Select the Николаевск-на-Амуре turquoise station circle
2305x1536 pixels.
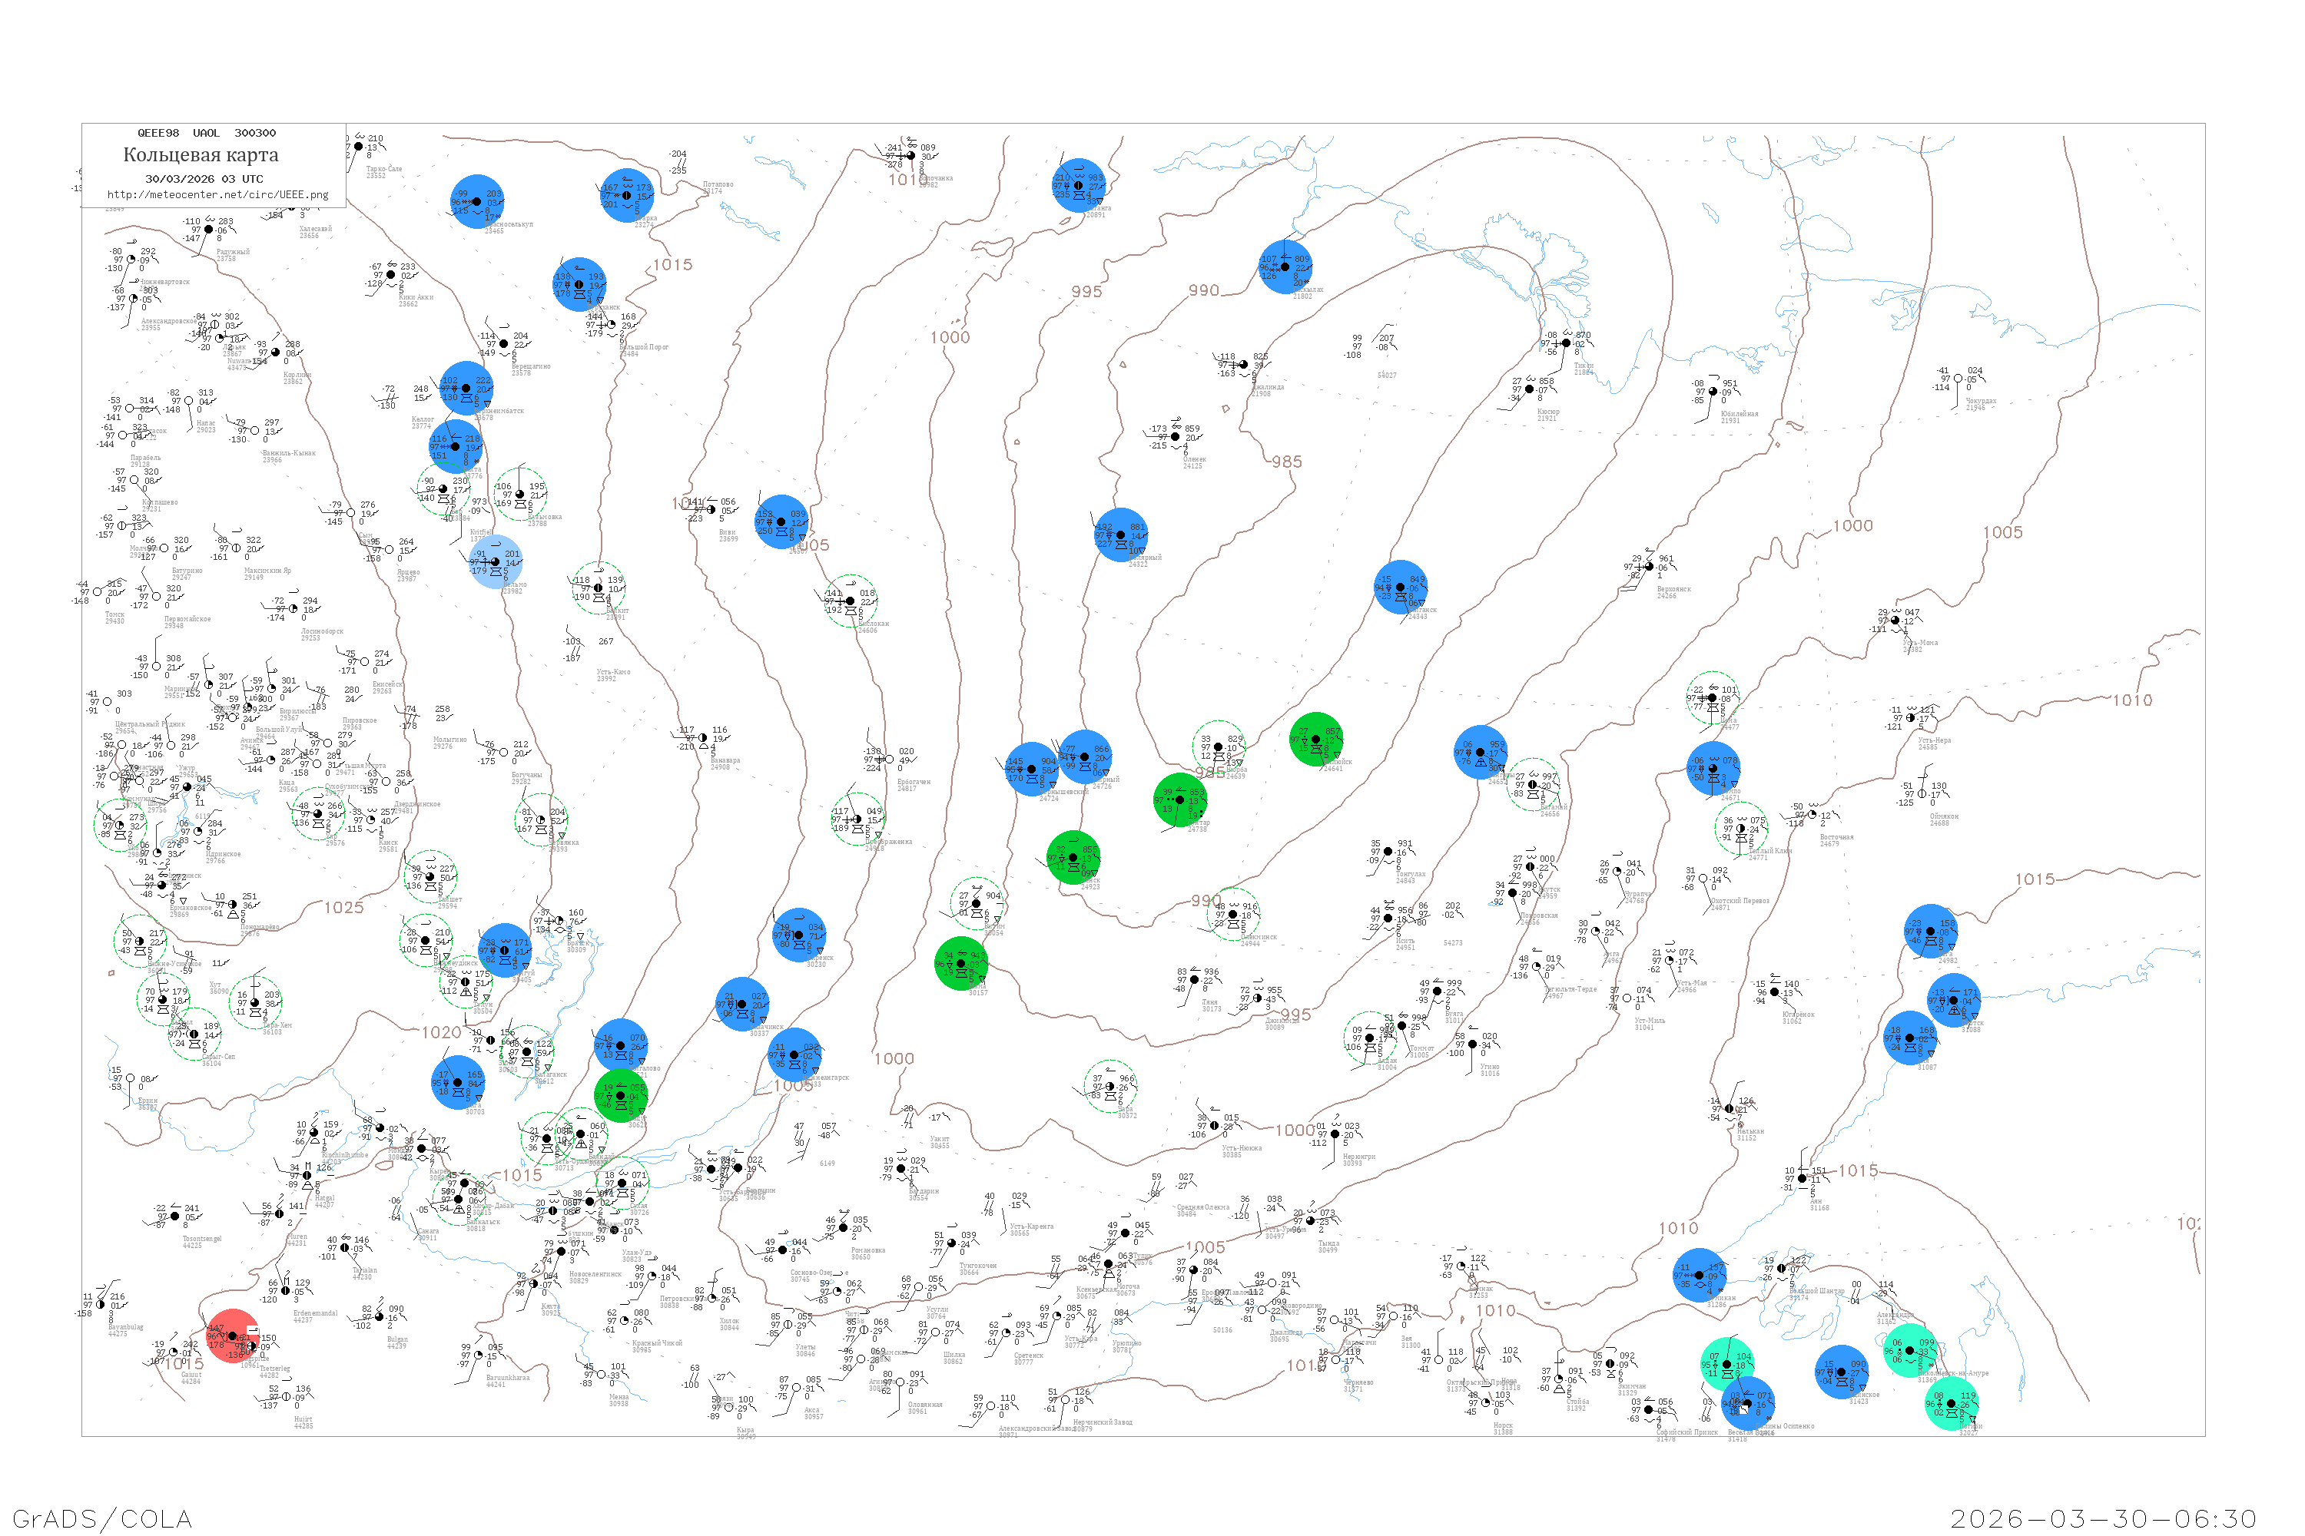(x=1909, y=1351)
